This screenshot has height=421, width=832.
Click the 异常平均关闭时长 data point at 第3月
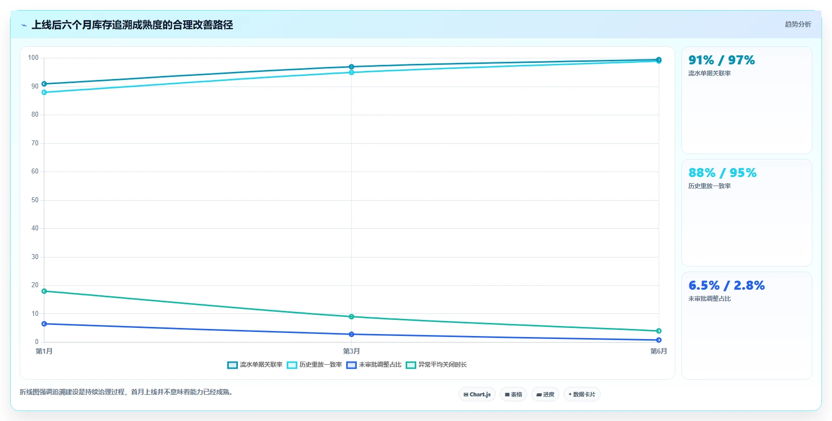coord(351,317)
